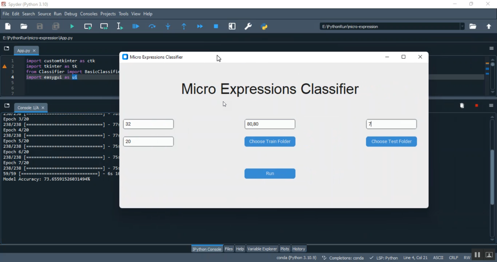Debug the current file
Viewport: 497px width, 262px height.
(136, 26)
